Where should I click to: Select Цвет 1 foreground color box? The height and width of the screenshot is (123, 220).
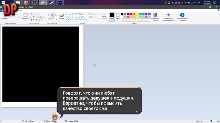(x=112, y=17)
